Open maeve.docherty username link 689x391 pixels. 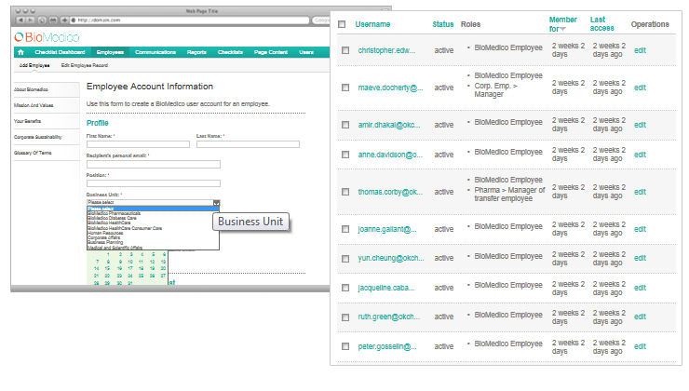pos(390,88)
